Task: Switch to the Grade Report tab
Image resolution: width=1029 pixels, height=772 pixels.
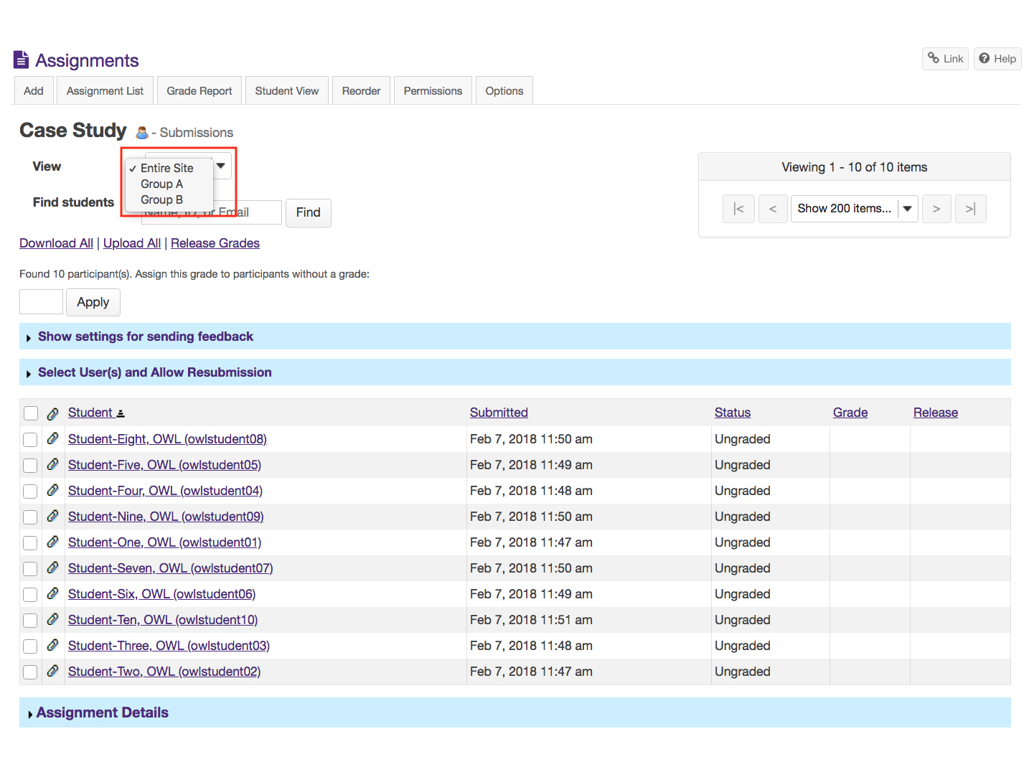Action: [199, 91]
